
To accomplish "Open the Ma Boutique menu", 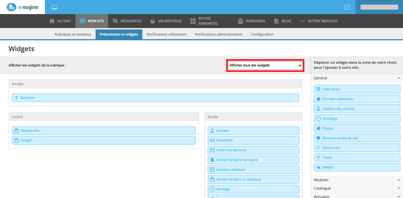I will coord(166,21).
